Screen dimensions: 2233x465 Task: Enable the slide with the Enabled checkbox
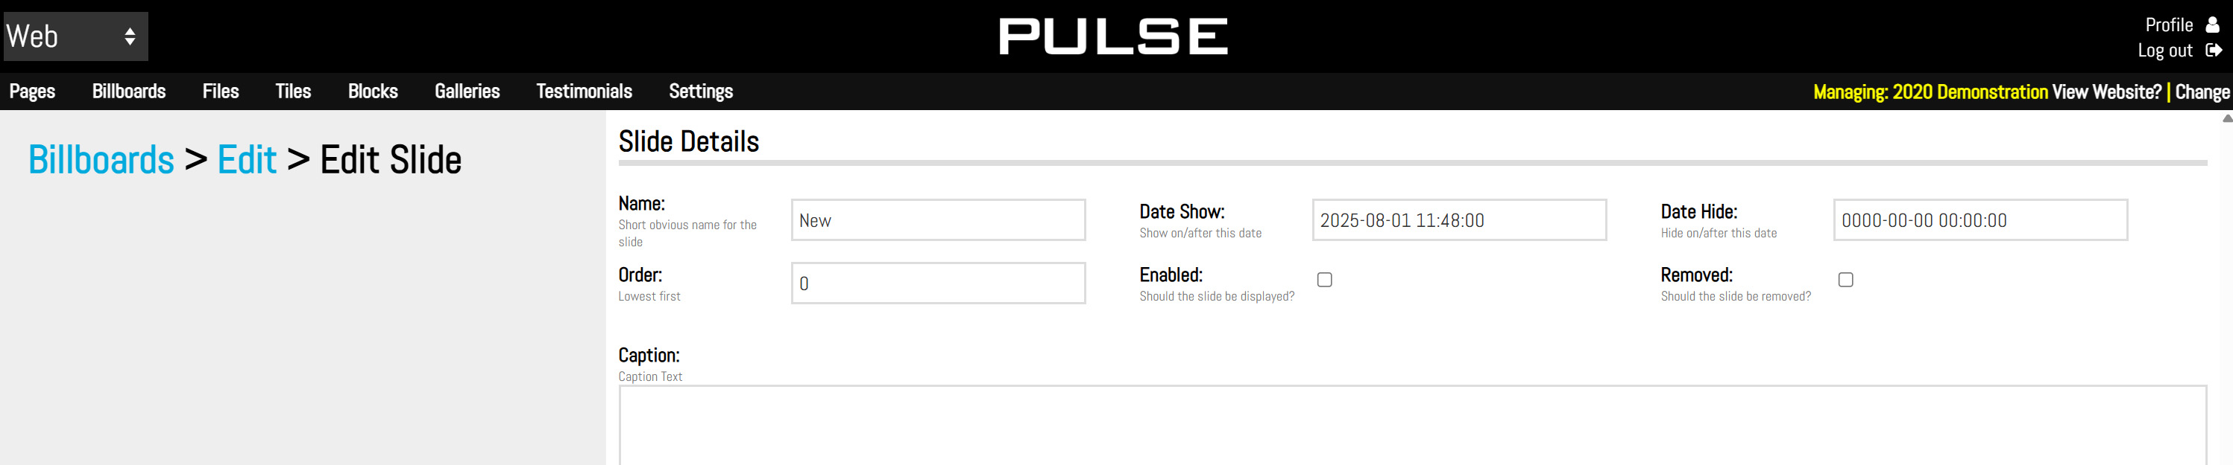1325,280
